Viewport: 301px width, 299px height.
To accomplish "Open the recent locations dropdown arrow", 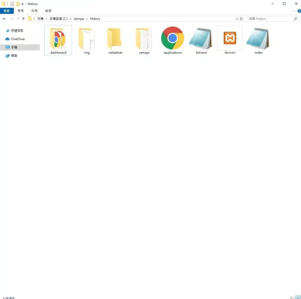I will [x=18, y=19].
